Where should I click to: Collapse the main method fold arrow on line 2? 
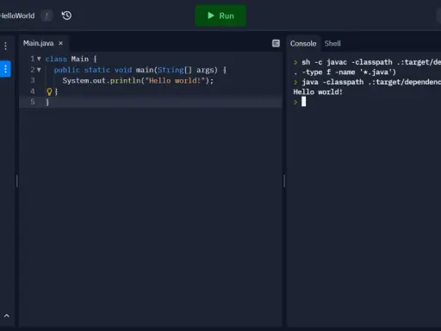pyautogui.click(x=39, y=70)
